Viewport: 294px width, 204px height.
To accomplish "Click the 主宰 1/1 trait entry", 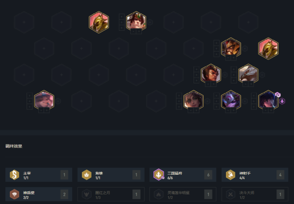I will click(x=39, y=175).
